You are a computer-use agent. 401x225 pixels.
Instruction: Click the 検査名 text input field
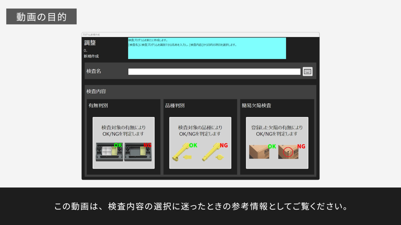coord(214,72)
